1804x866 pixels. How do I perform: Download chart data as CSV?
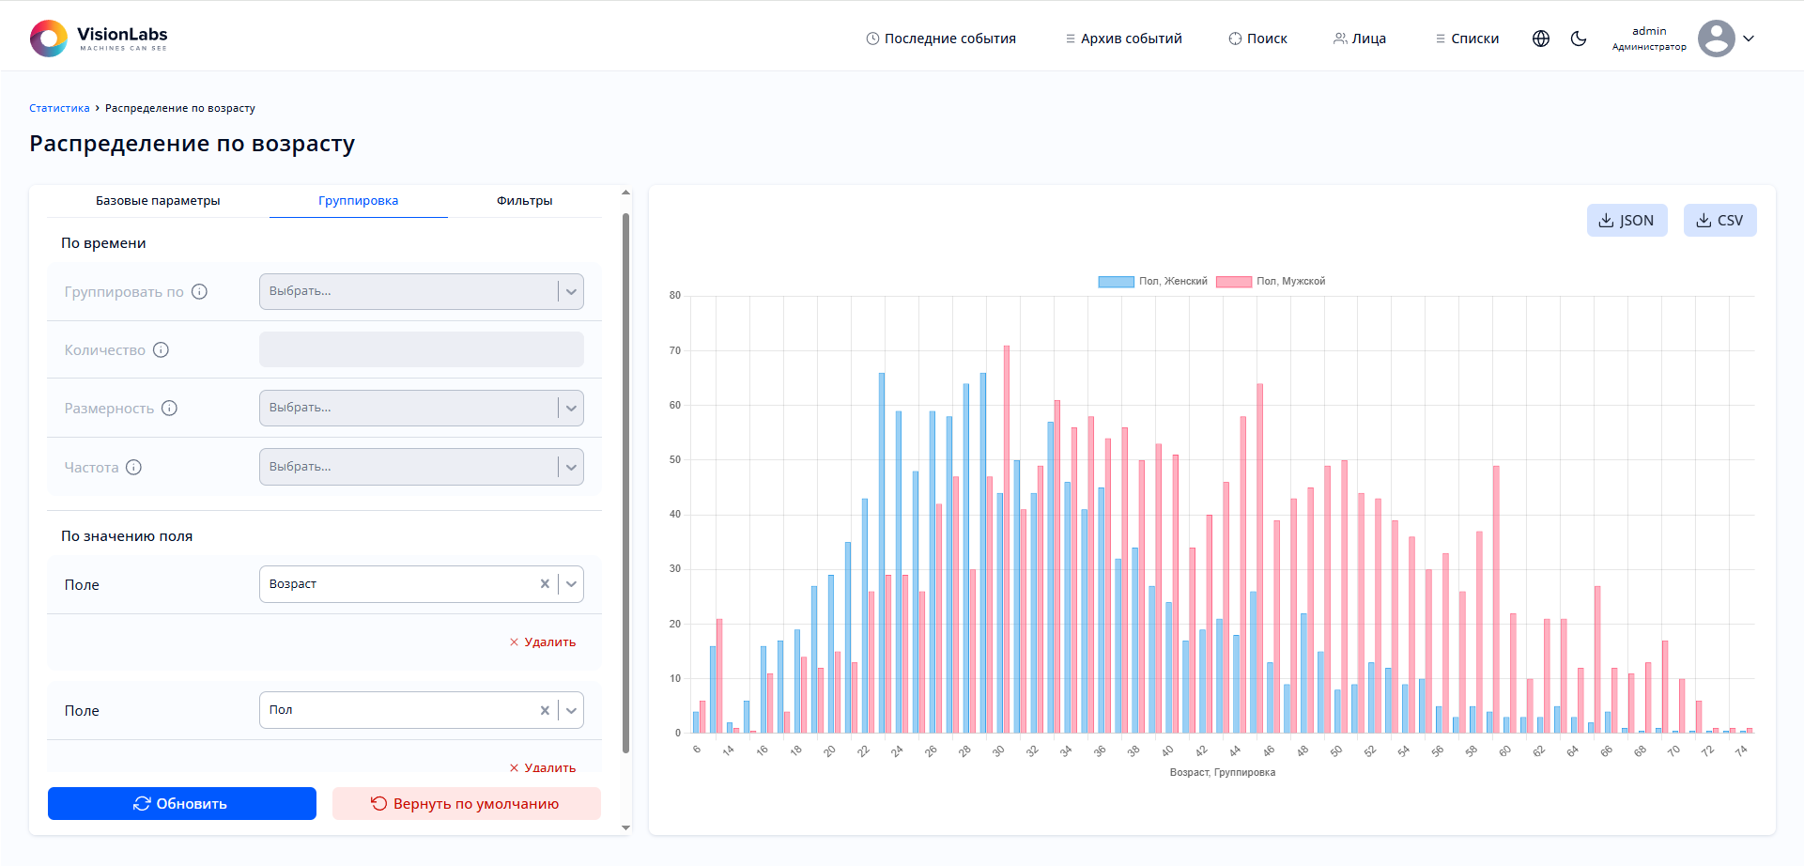click(1719, 221)
